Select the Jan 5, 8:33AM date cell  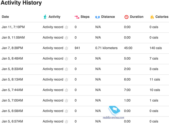[x=12, y=69]
